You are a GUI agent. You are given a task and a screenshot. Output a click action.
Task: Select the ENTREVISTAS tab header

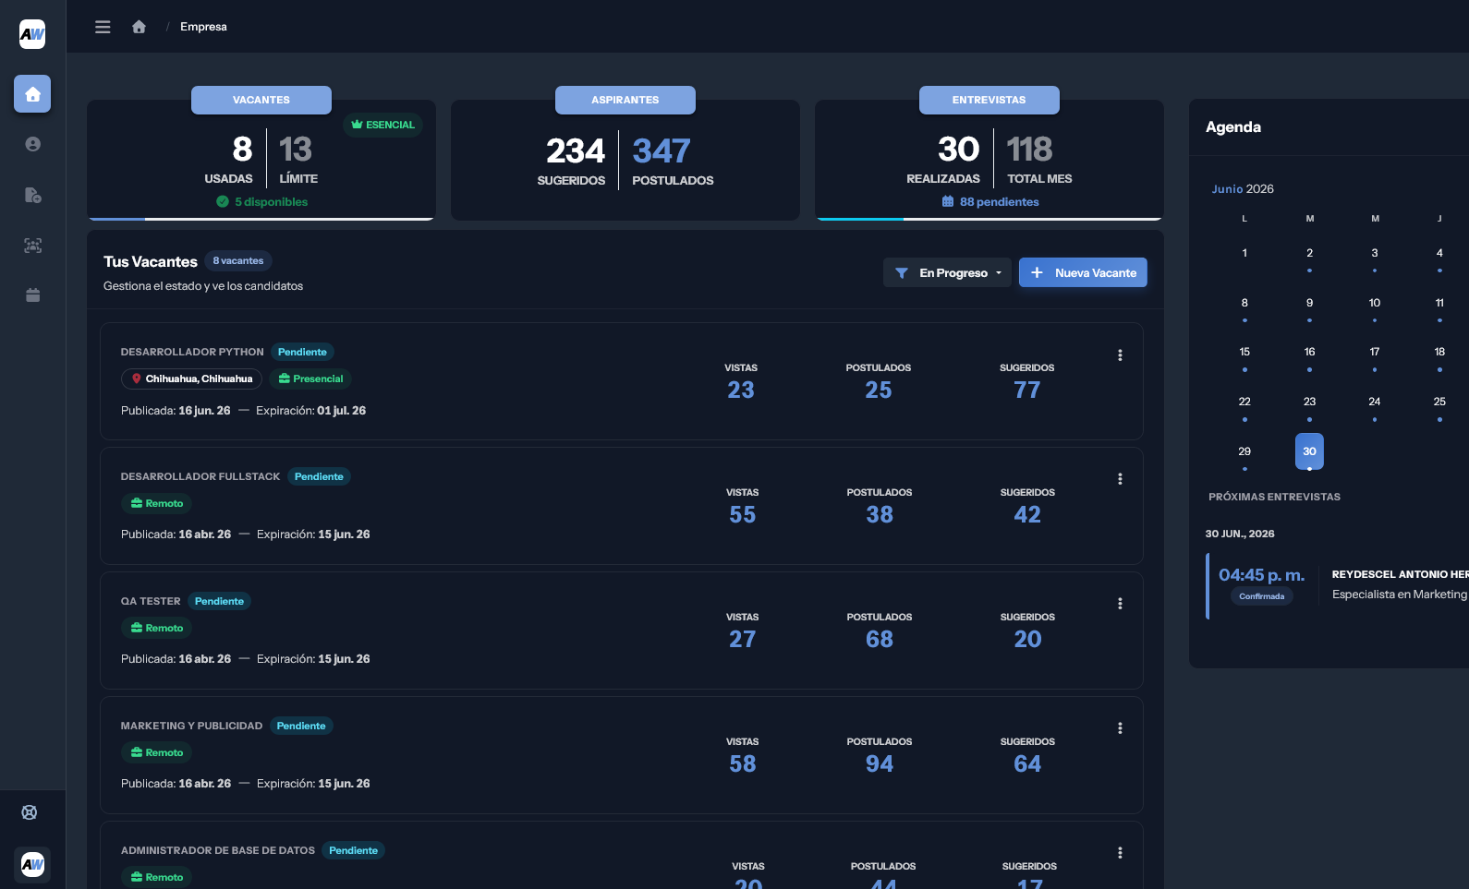coord(989,100)
